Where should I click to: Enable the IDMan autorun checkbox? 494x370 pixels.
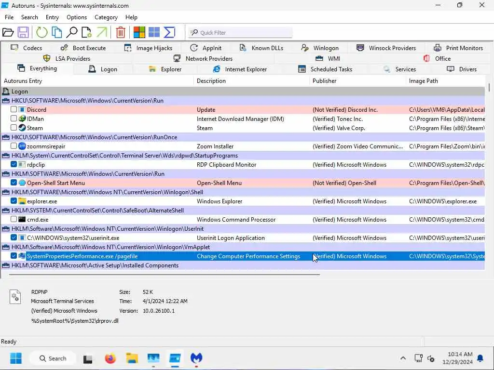coord(14,119)
